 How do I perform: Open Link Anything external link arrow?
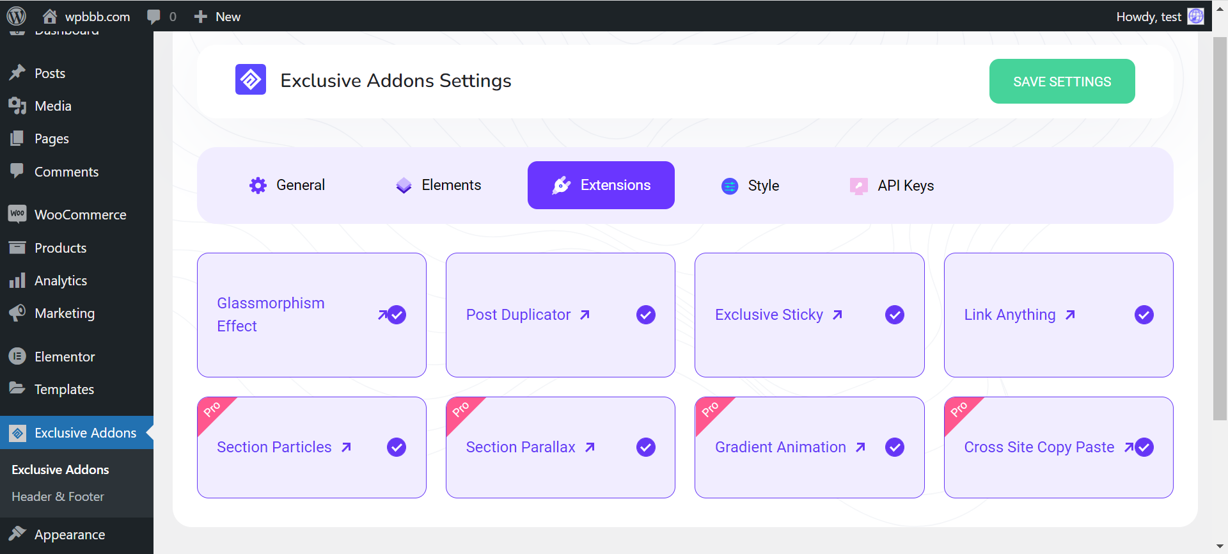[1070, 315]
